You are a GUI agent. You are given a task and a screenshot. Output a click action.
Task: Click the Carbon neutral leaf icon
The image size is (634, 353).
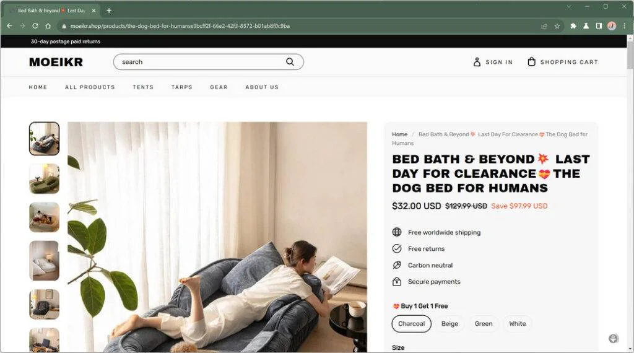[397, 265]
